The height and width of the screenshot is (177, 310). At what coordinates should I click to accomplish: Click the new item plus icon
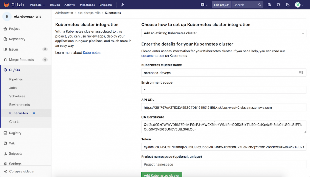point(203,5)
